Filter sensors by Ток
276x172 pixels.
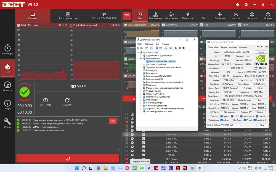click(204, 16)
